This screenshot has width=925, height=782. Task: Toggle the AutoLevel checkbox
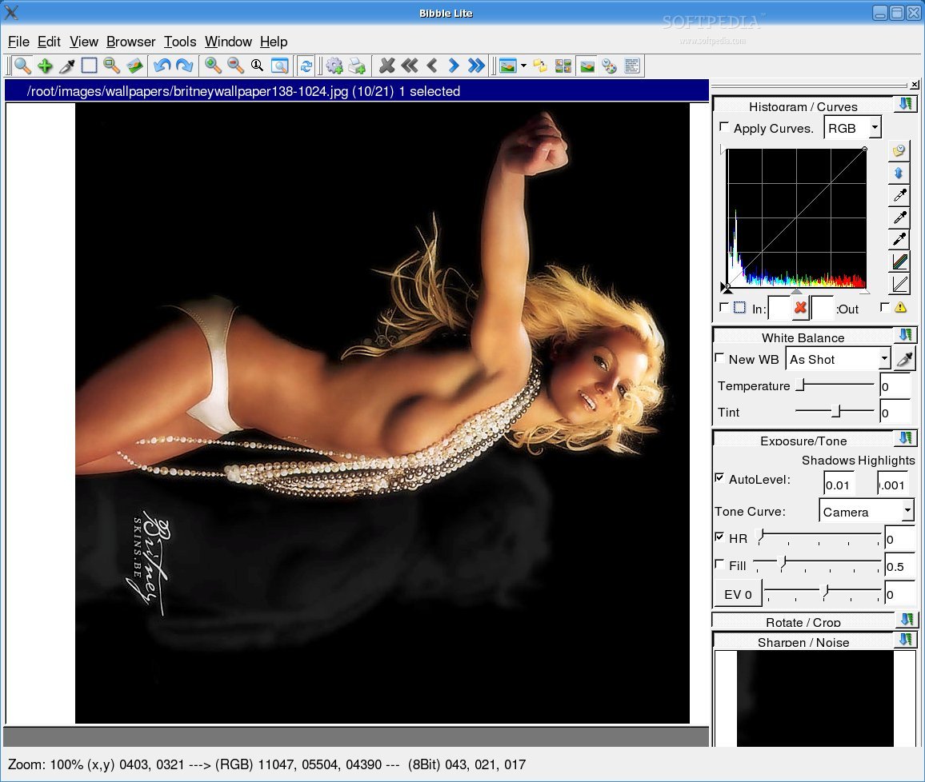(x=719, y=478)
